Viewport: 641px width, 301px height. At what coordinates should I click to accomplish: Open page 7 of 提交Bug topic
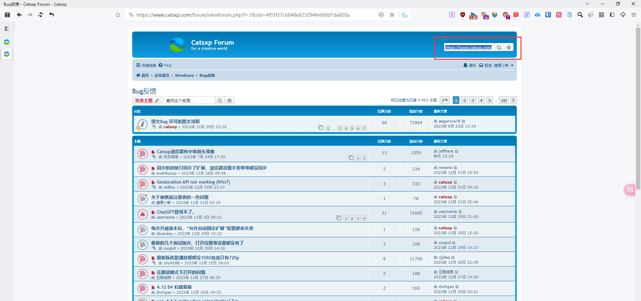point(364,128)
